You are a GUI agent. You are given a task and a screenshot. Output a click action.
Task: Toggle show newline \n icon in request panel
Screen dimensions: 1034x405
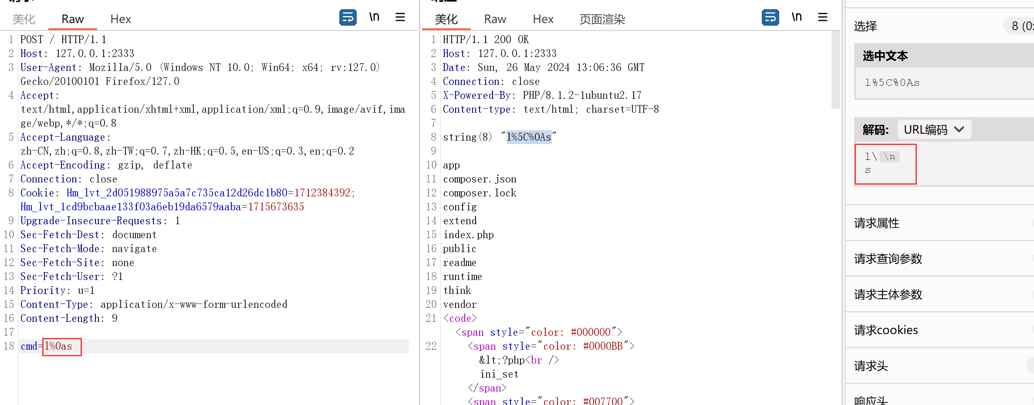pos(374,17)
